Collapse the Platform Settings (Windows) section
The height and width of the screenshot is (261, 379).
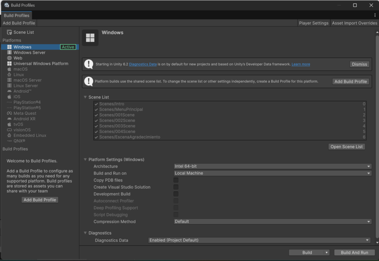click(85, 160)
